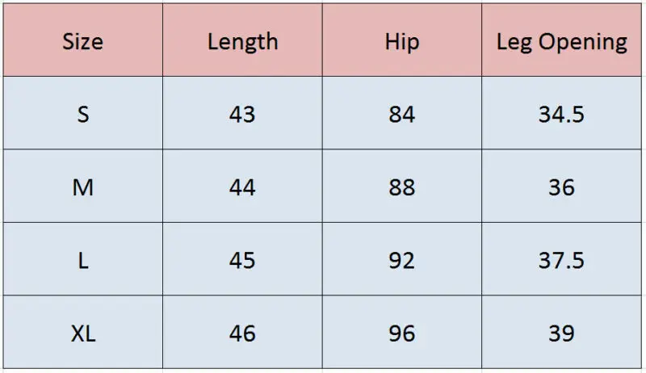
Task: Select the XL length value 46
Action: pos(242,333)
